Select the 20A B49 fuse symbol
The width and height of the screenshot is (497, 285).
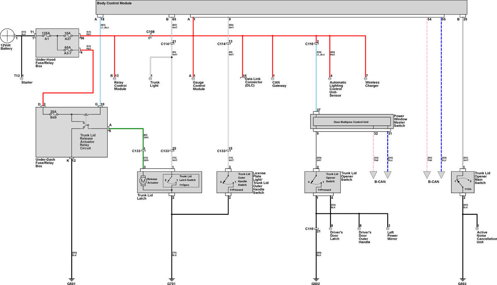point(53,115)
